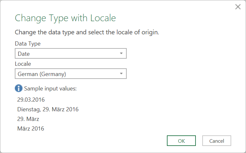
Task: Click the blank area left of OK button
Action: pyautogui.click(x=129, y=141)
